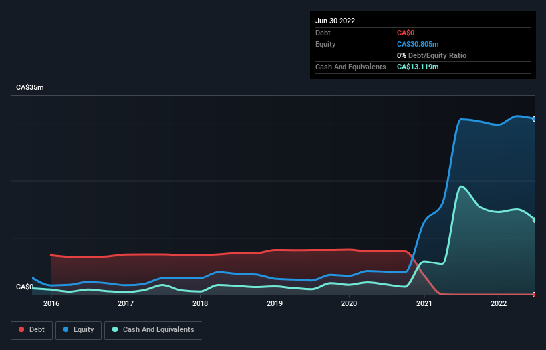
Task: Click the red Debt legend dot
Action: click(21, 329)
